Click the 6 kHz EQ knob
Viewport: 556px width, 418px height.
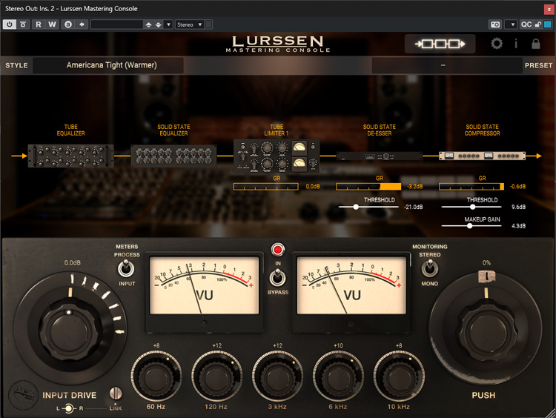338,376
